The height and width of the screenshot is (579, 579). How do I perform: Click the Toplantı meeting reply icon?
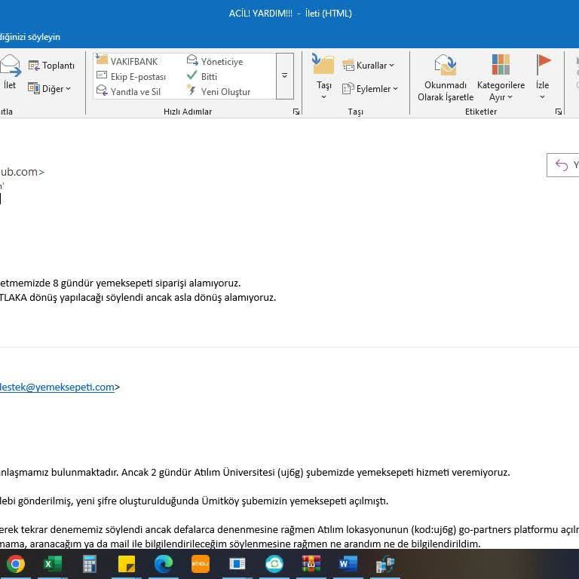(34, 66)
